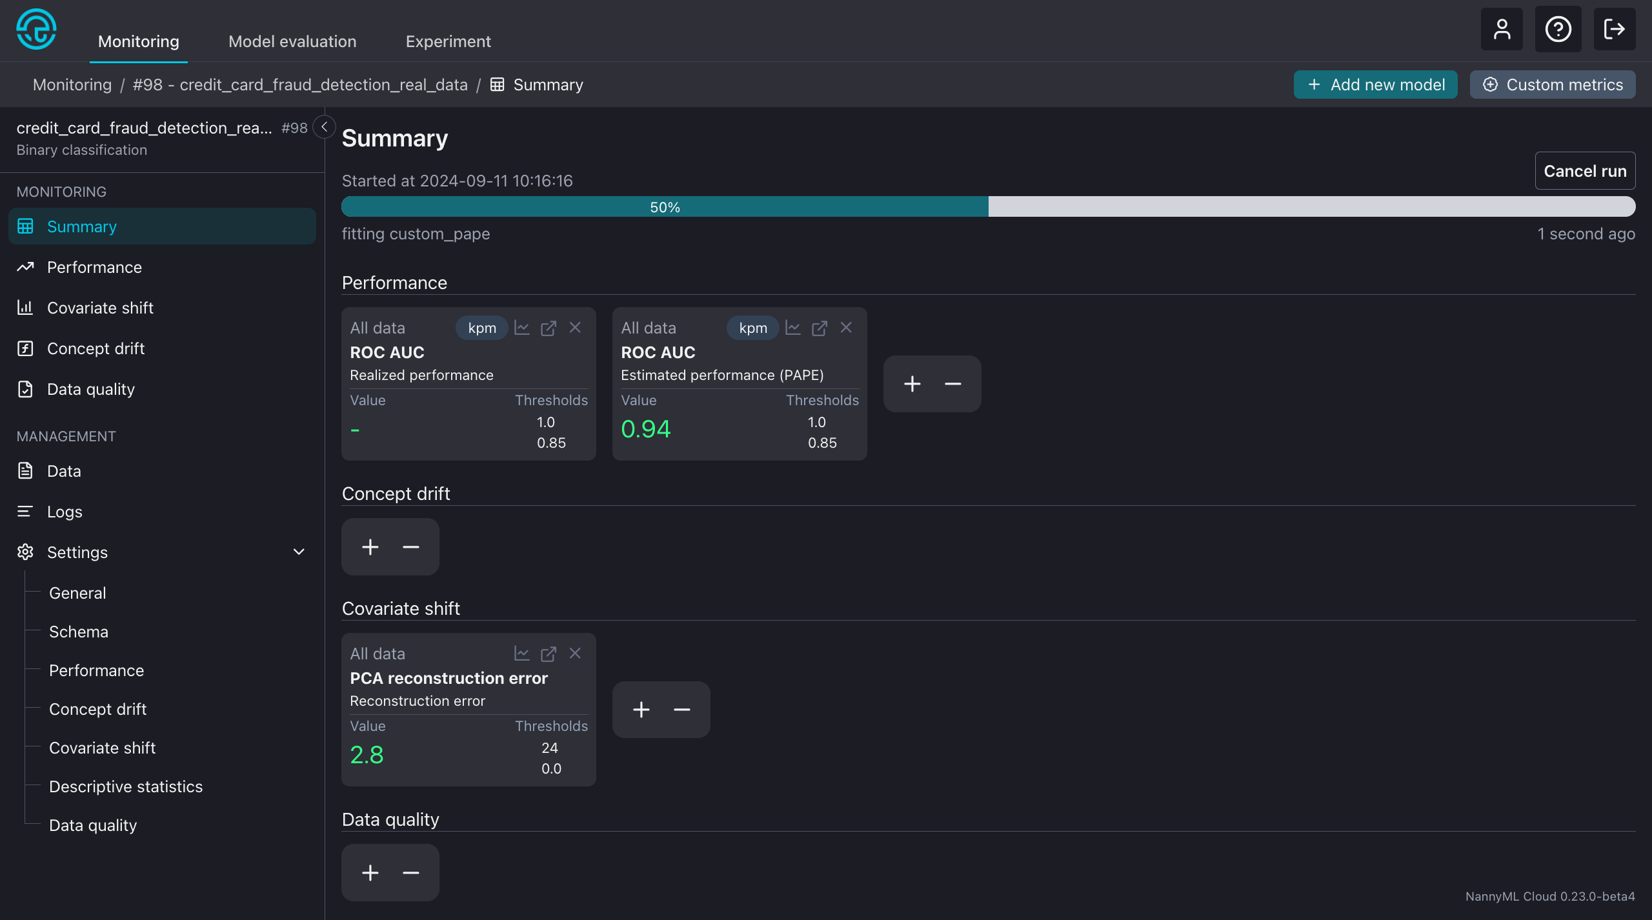Click the external link icon on the PAPE card
1652x920 pixels.
click(820, 328)
